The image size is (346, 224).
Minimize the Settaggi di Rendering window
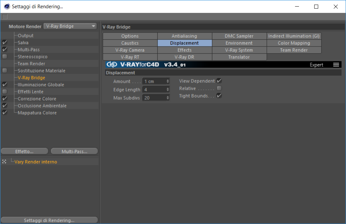click(297, 7)
